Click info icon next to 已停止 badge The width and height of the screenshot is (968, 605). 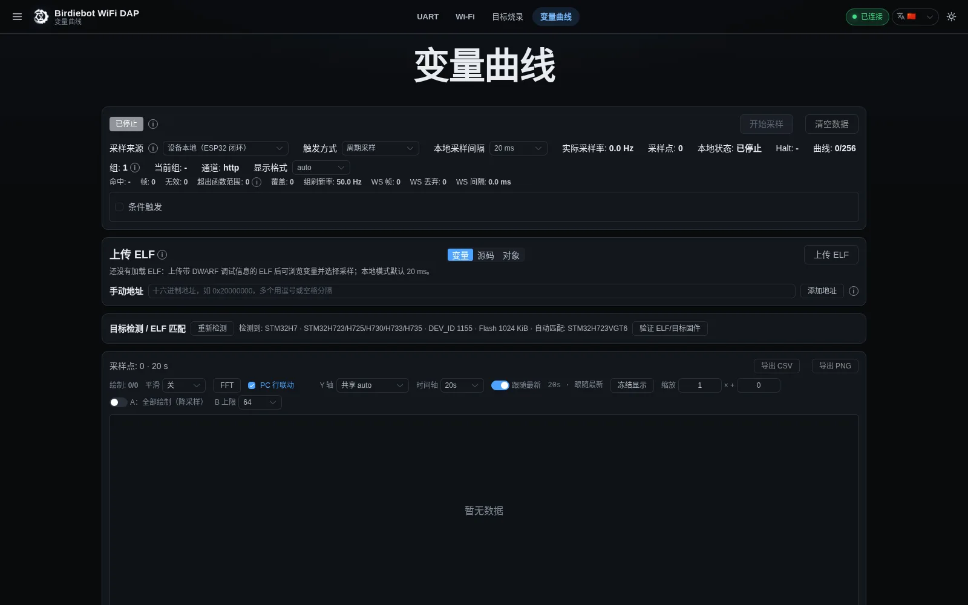point(153,124)
